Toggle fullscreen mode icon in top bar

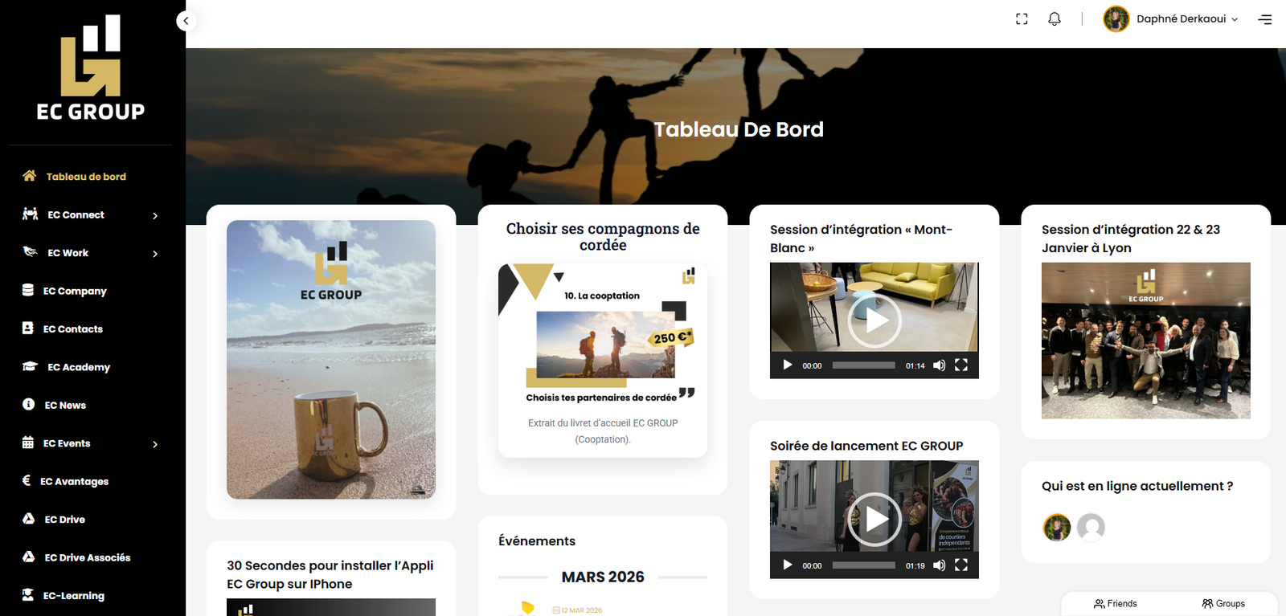pos(1022,19)
